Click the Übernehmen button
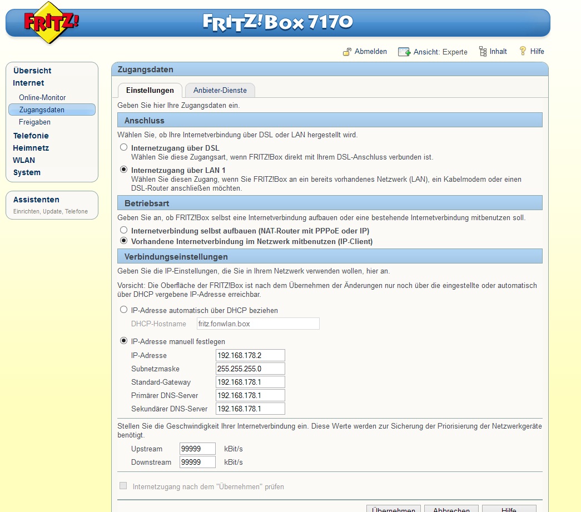The height and width of the screenshot is (512, 581). pos(394,509)
